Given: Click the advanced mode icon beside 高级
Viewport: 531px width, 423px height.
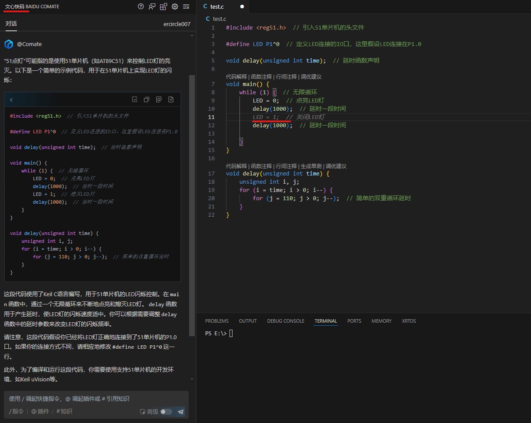Looking at the screenshot, I should pos(142,412).
